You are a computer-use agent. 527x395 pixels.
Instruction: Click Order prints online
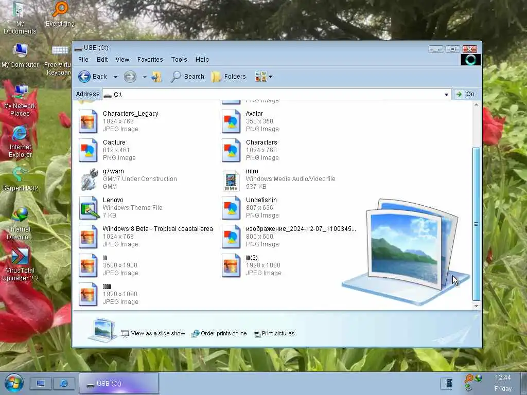click(x=219, y=333)
